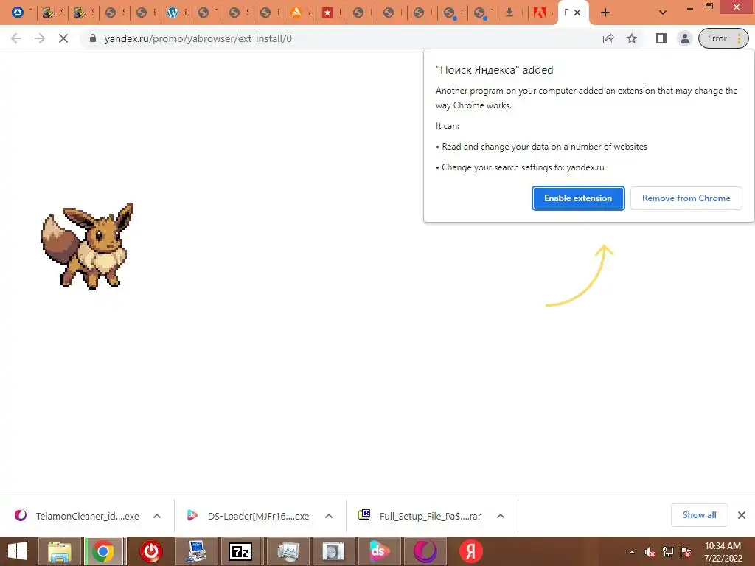Go forward to next page

pos(40,38)
